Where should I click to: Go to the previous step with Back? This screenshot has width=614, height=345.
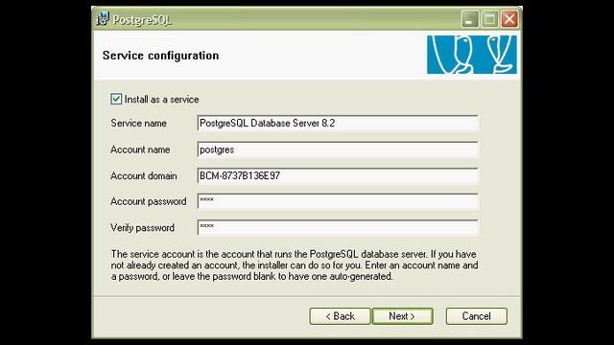click(340, 316)
